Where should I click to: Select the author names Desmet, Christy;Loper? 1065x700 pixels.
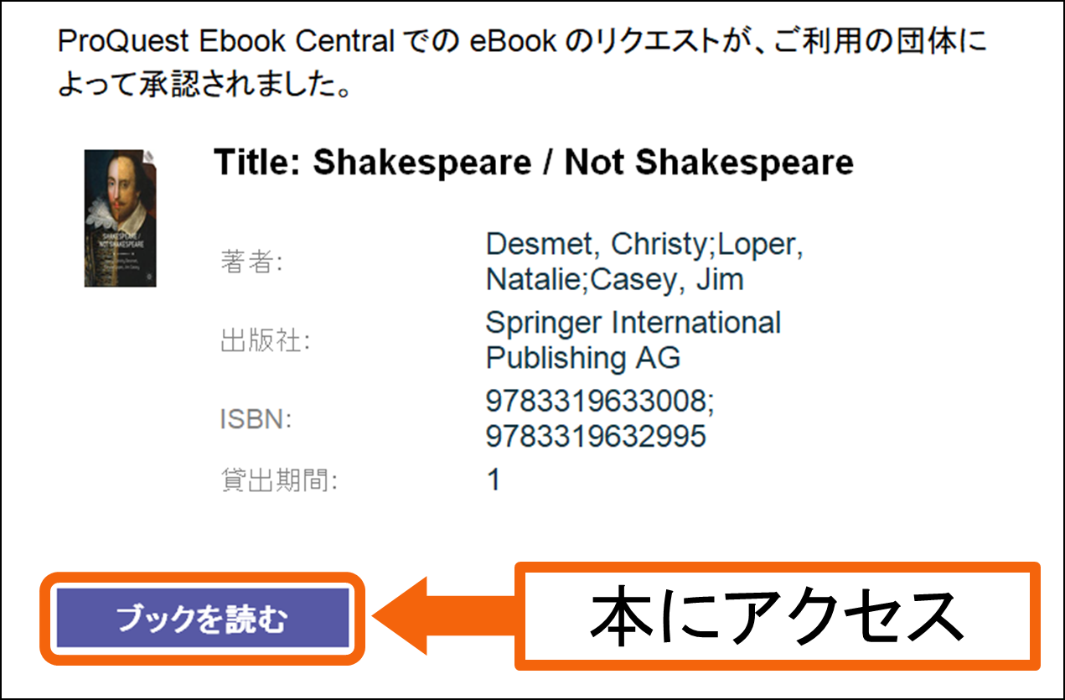pyautogui.click(x=644, y=244)
